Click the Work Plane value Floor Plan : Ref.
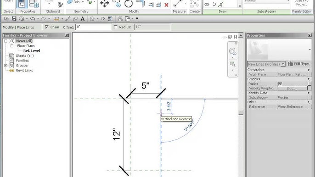315x177 pixels. click(x=292, y=74)
